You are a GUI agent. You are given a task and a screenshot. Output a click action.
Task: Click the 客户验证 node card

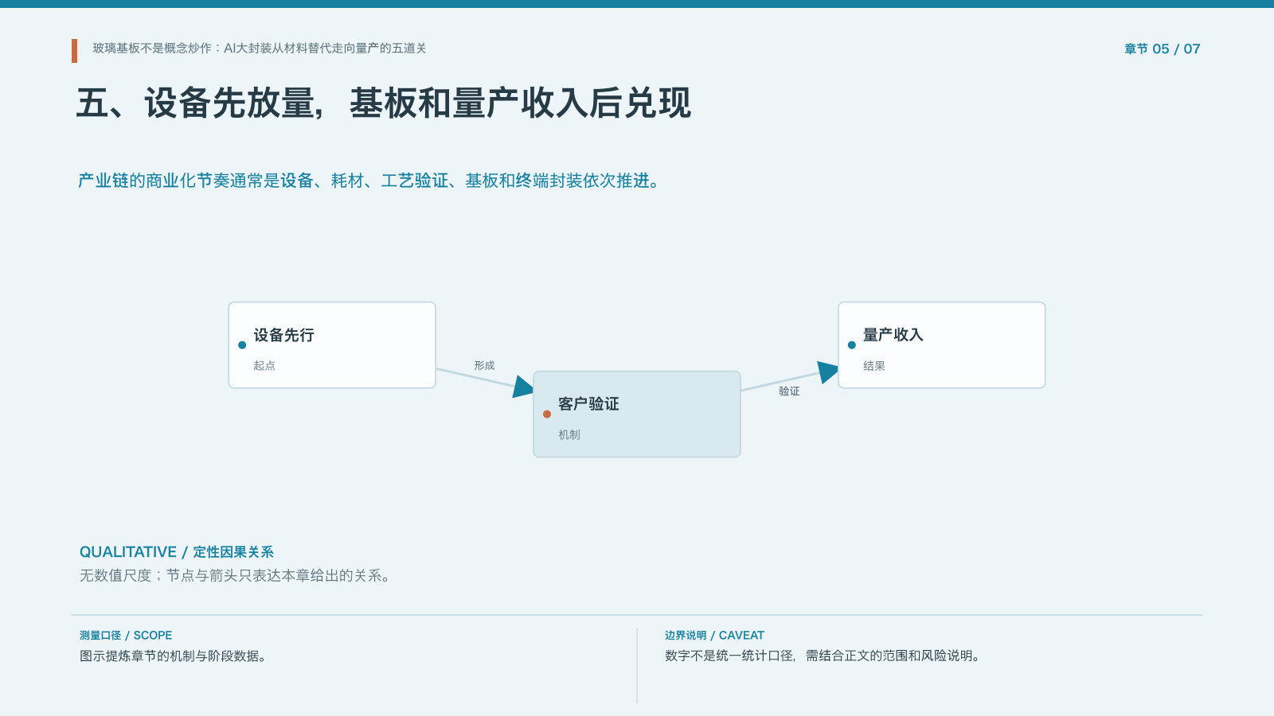(637, 414)
